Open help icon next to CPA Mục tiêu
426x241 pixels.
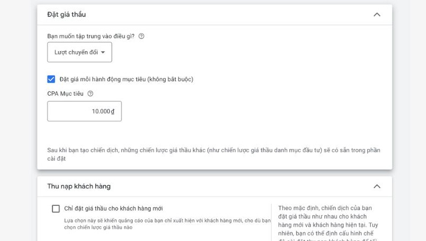(x=90, y=94)
